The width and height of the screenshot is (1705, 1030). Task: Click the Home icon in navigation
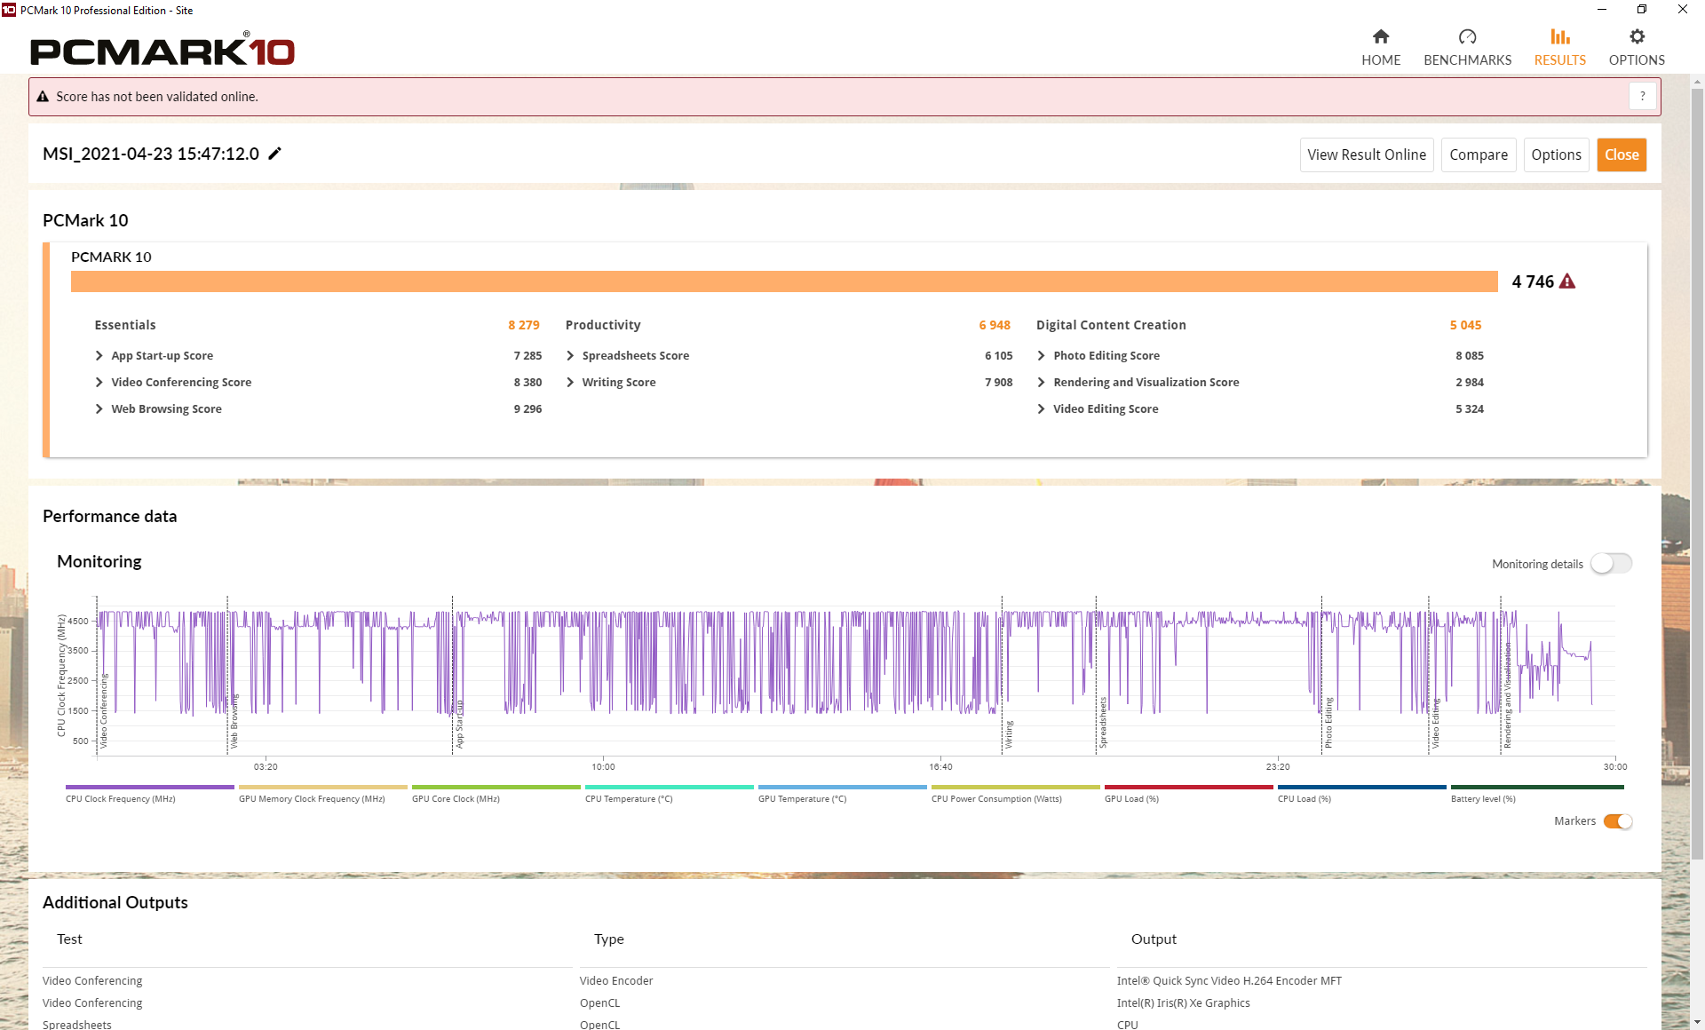tap(1380, 37)
